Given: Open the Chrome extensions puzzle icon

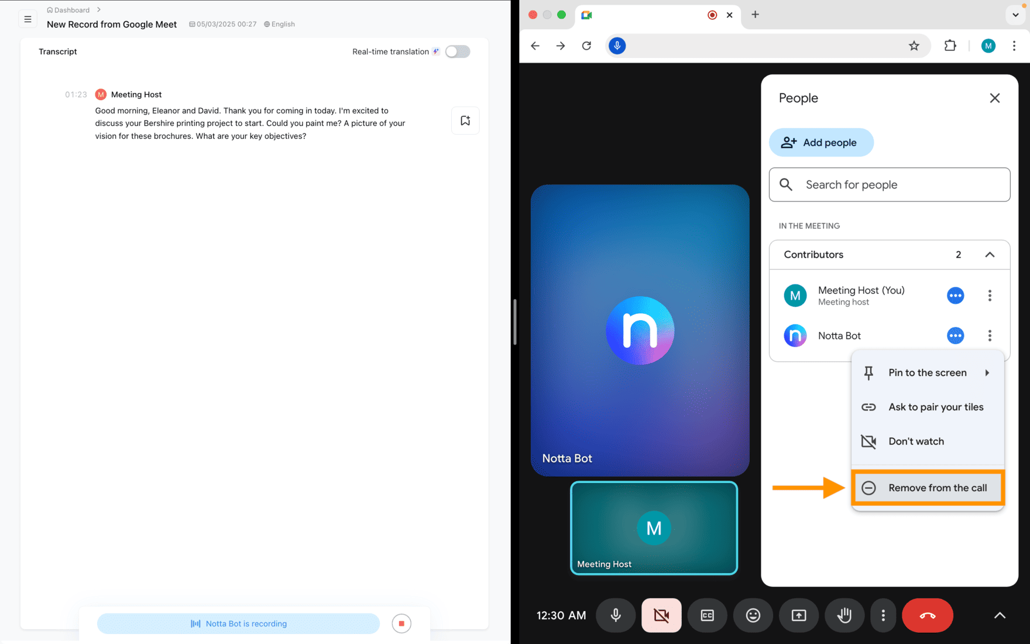Looking at the screenshot, I should pos(950,46).
